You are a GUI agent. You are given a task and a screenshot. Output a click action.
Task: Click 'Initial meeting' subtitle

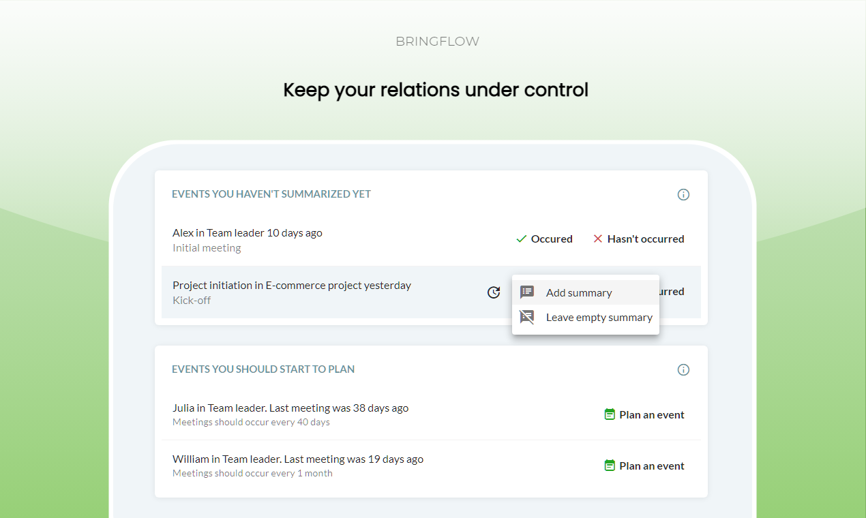click(207, 248)
